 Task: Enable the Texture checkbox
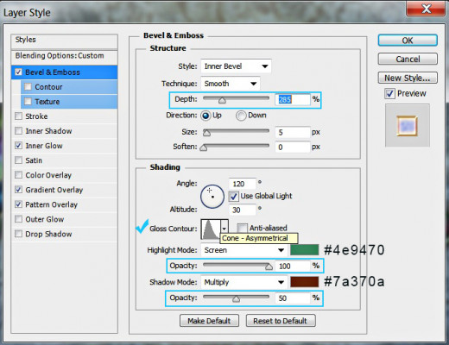point(28,101)
